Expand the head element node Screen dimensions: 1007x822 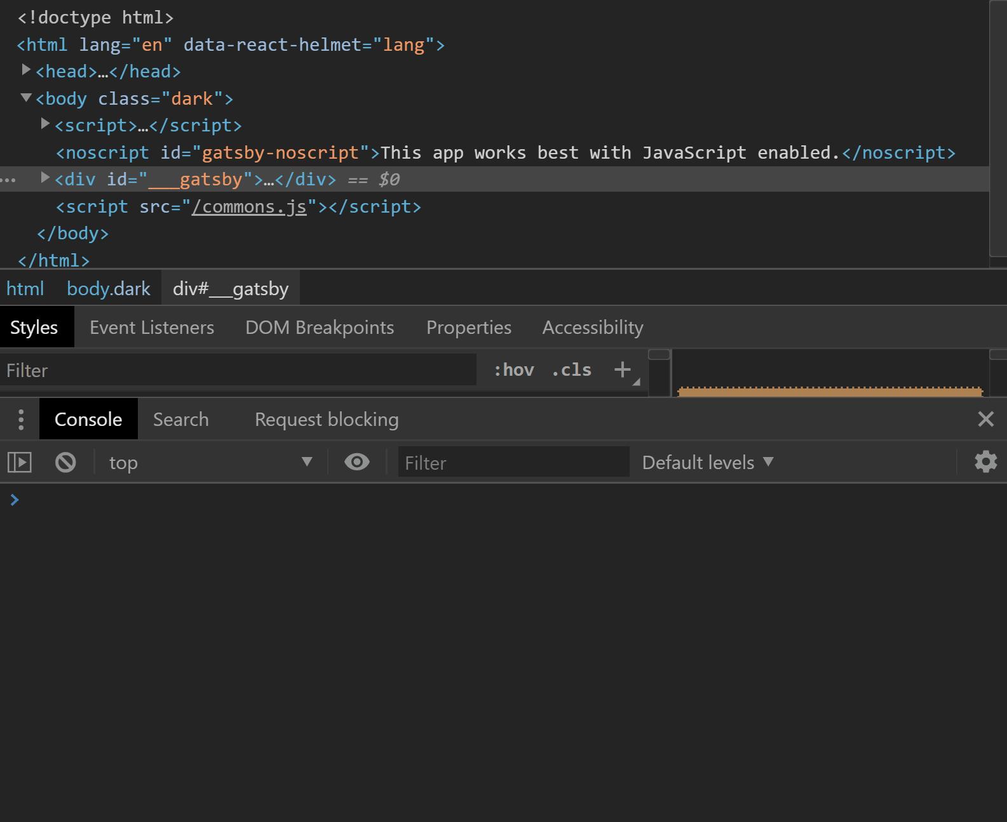point(26,70)
